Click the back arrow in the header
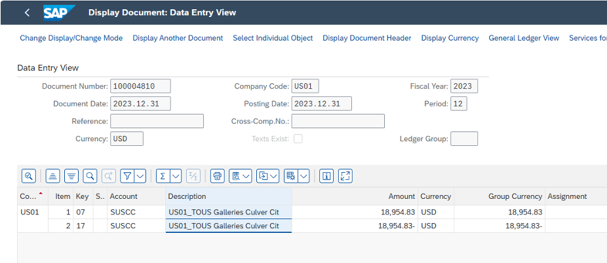 point(27,12)
